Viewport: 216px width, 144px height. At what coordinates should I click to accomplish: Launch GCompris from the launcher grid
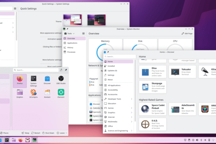tap(33, 94)
